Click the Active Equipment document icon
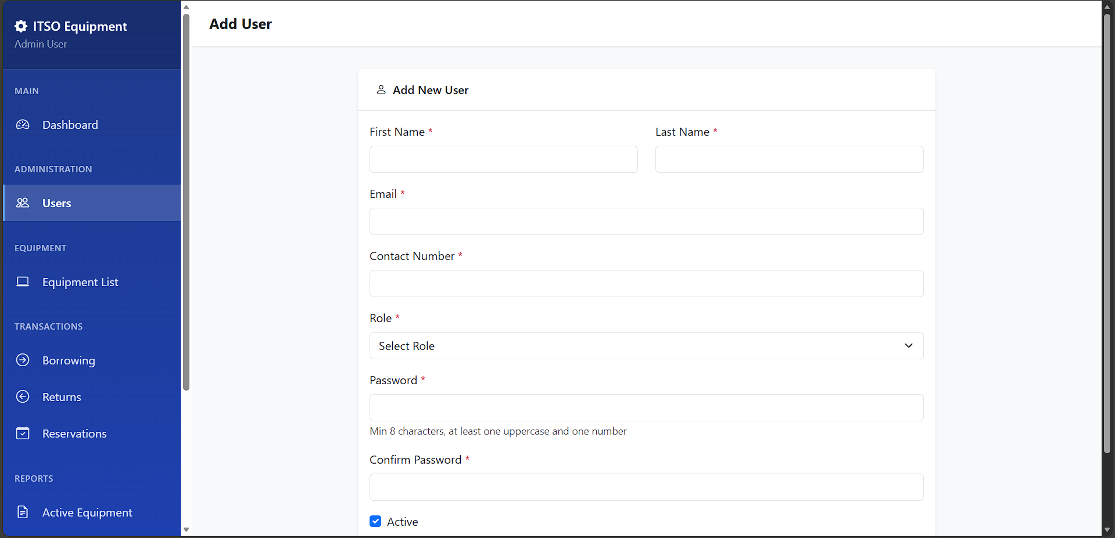Image resolution: width=1115 pixels, height=538 pixels. click(23, 512)
